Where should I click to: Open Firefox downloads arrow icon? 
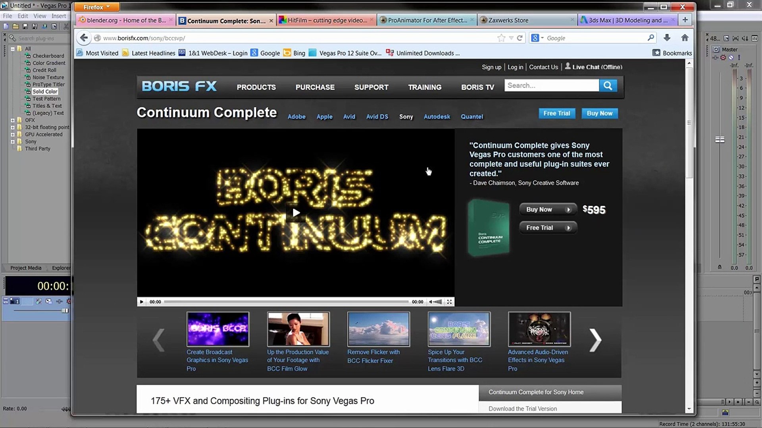[667, 38]
